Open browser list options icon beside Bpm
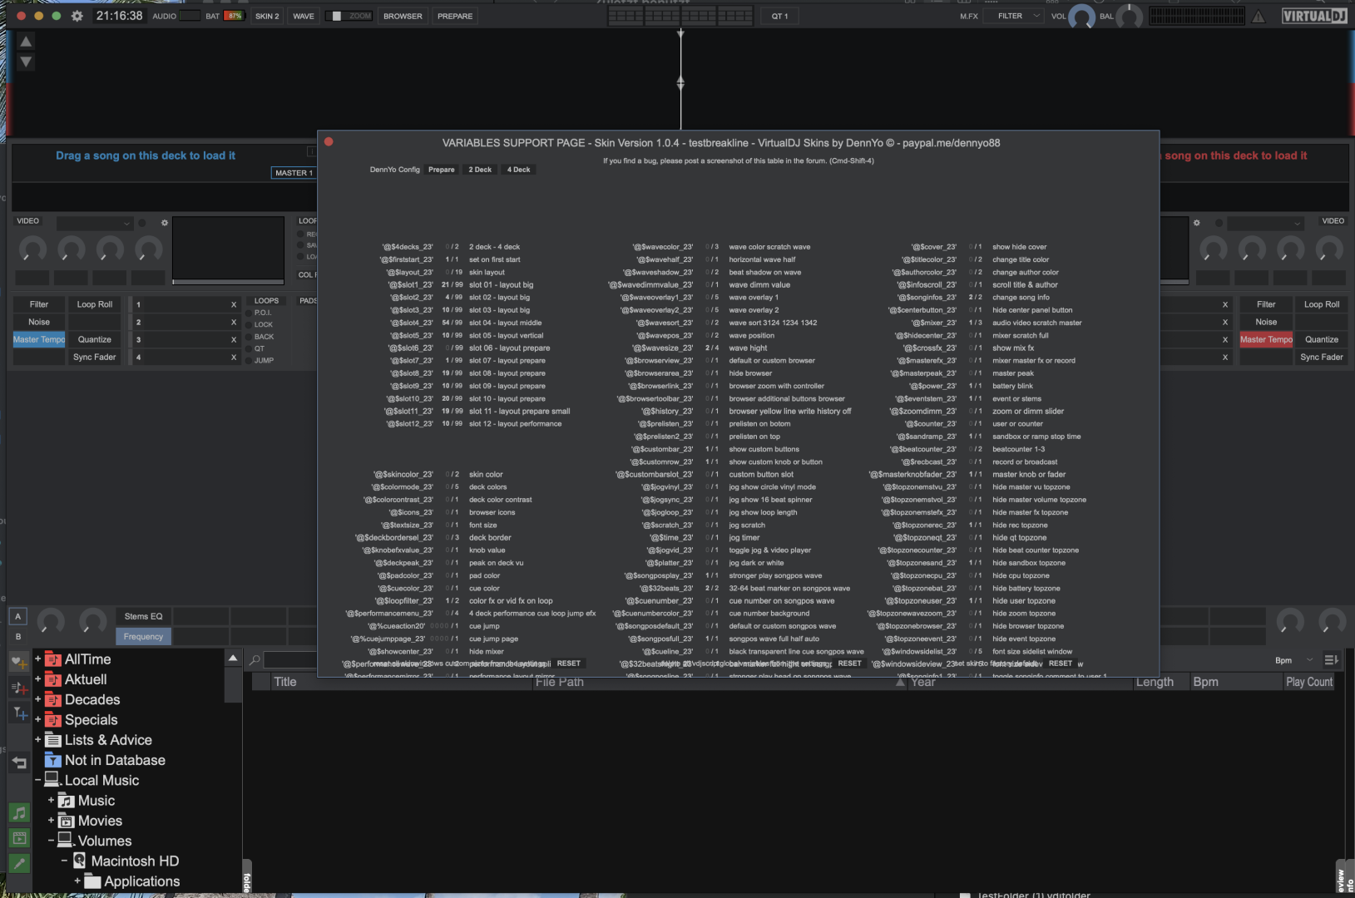Screen dimensions: 1355x898 pyautogui.click(x=1331, y=660)
